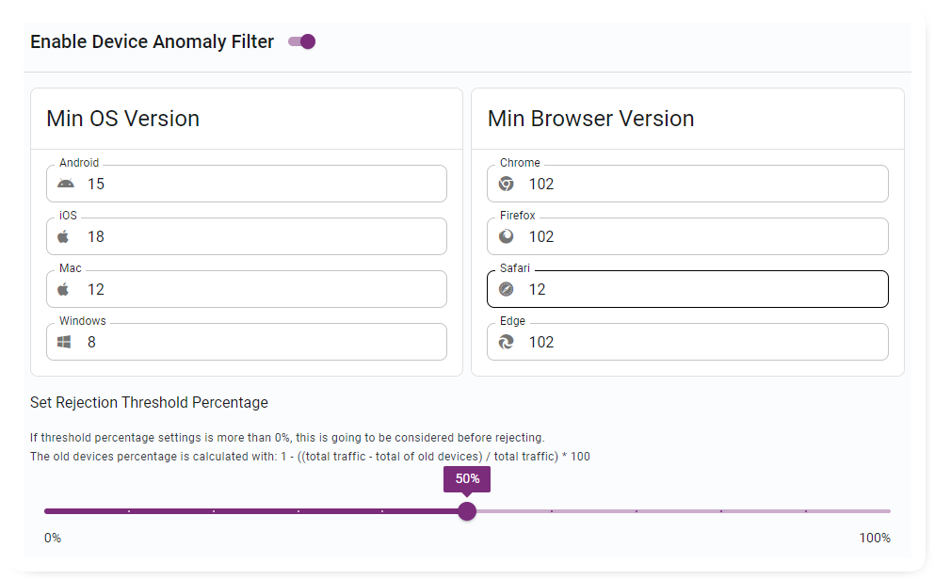Focus the Edge version input field
The height and width of the screenshot is (580, 935).
687,342
